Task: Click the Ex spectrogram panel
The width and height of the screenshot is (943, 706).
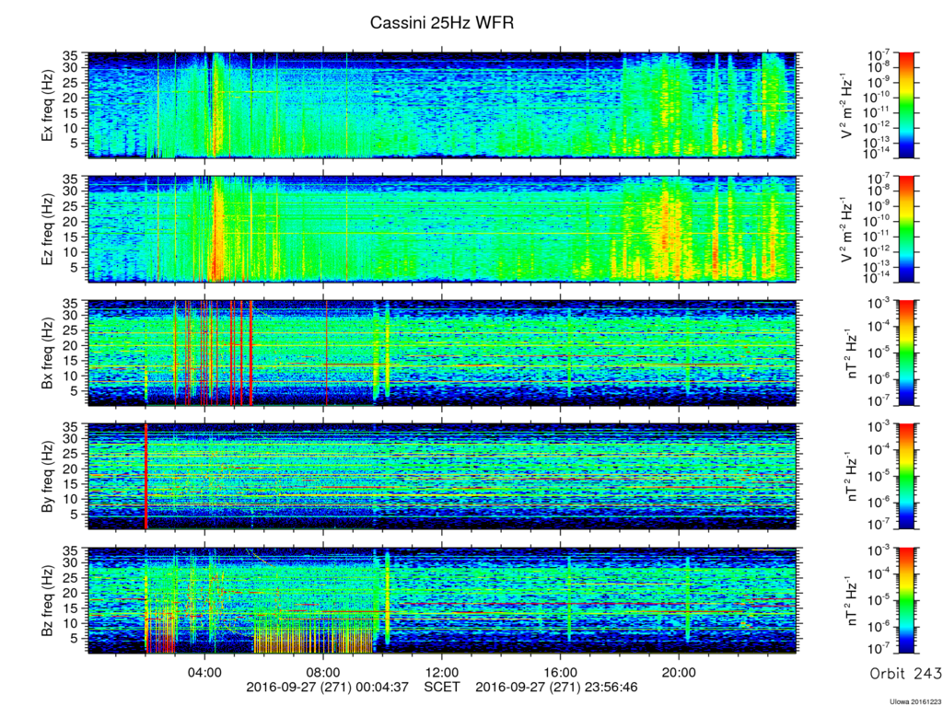Action: (x=442, y=105)
